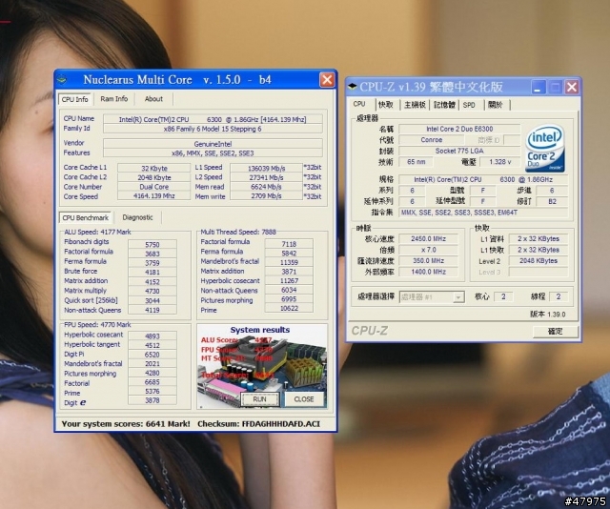The image size is (610, 509).
Task: Click the Family Id field value
Action: pyautogui.click(x=213, y=129)
